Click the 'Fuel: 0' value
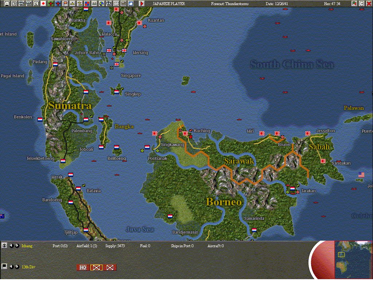This screenshot has height=281, width=373. coord(145,246)
